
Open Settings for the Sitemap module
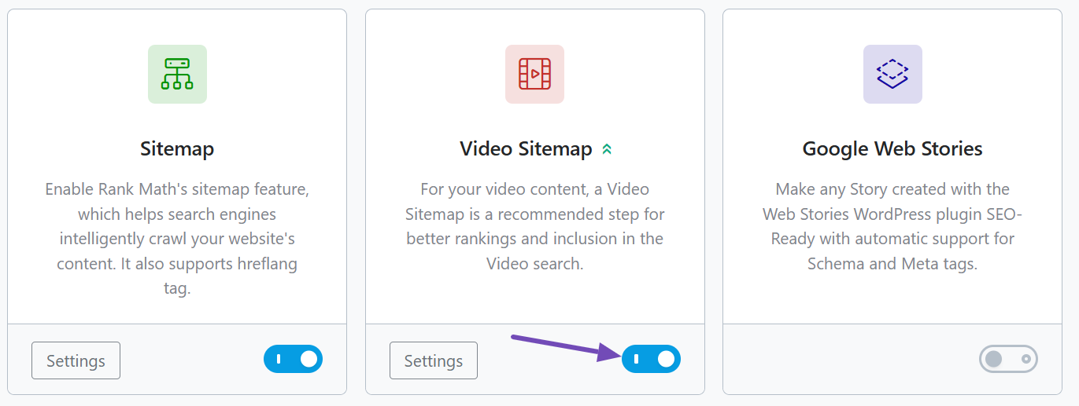(x=76, y=360)
